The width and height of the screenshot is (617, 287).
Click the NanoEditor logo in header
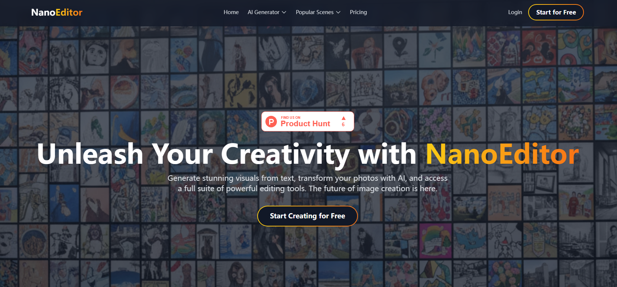coord(57,12)
